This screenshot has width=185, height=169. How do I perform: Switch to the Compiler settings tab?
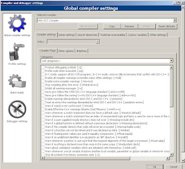click(46, 35)
